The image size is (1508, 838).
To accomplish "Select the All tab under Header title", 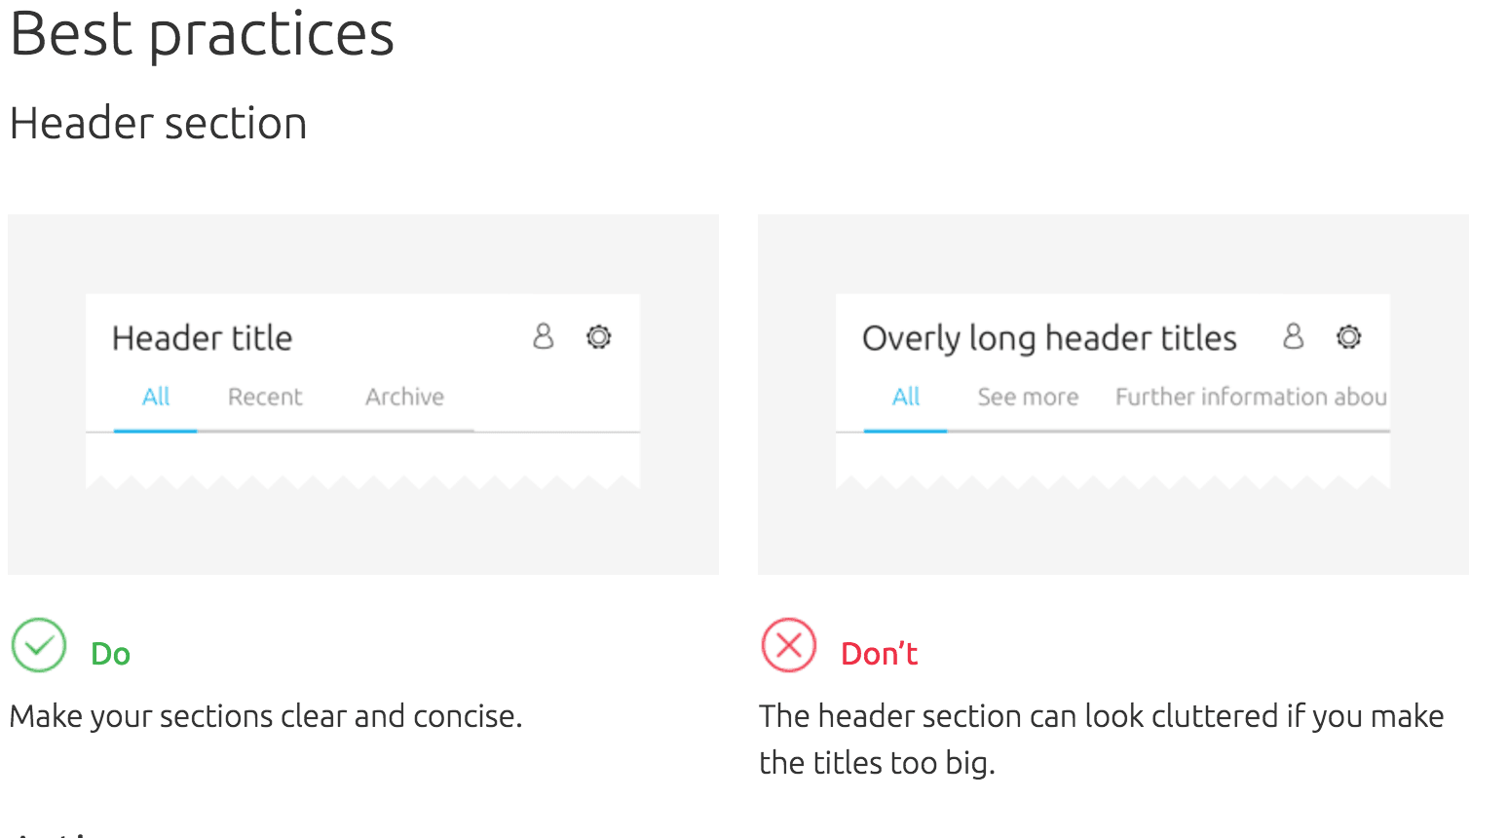I will [156, 397].
